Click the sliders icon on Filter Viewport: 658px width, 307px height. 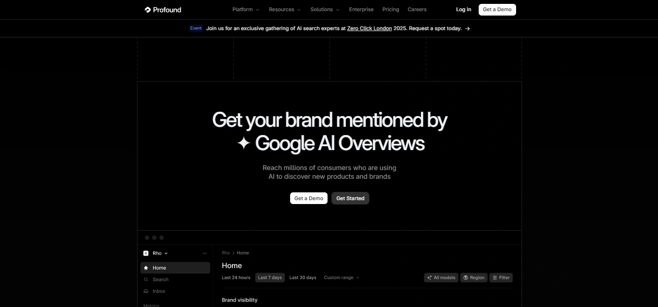495,277
